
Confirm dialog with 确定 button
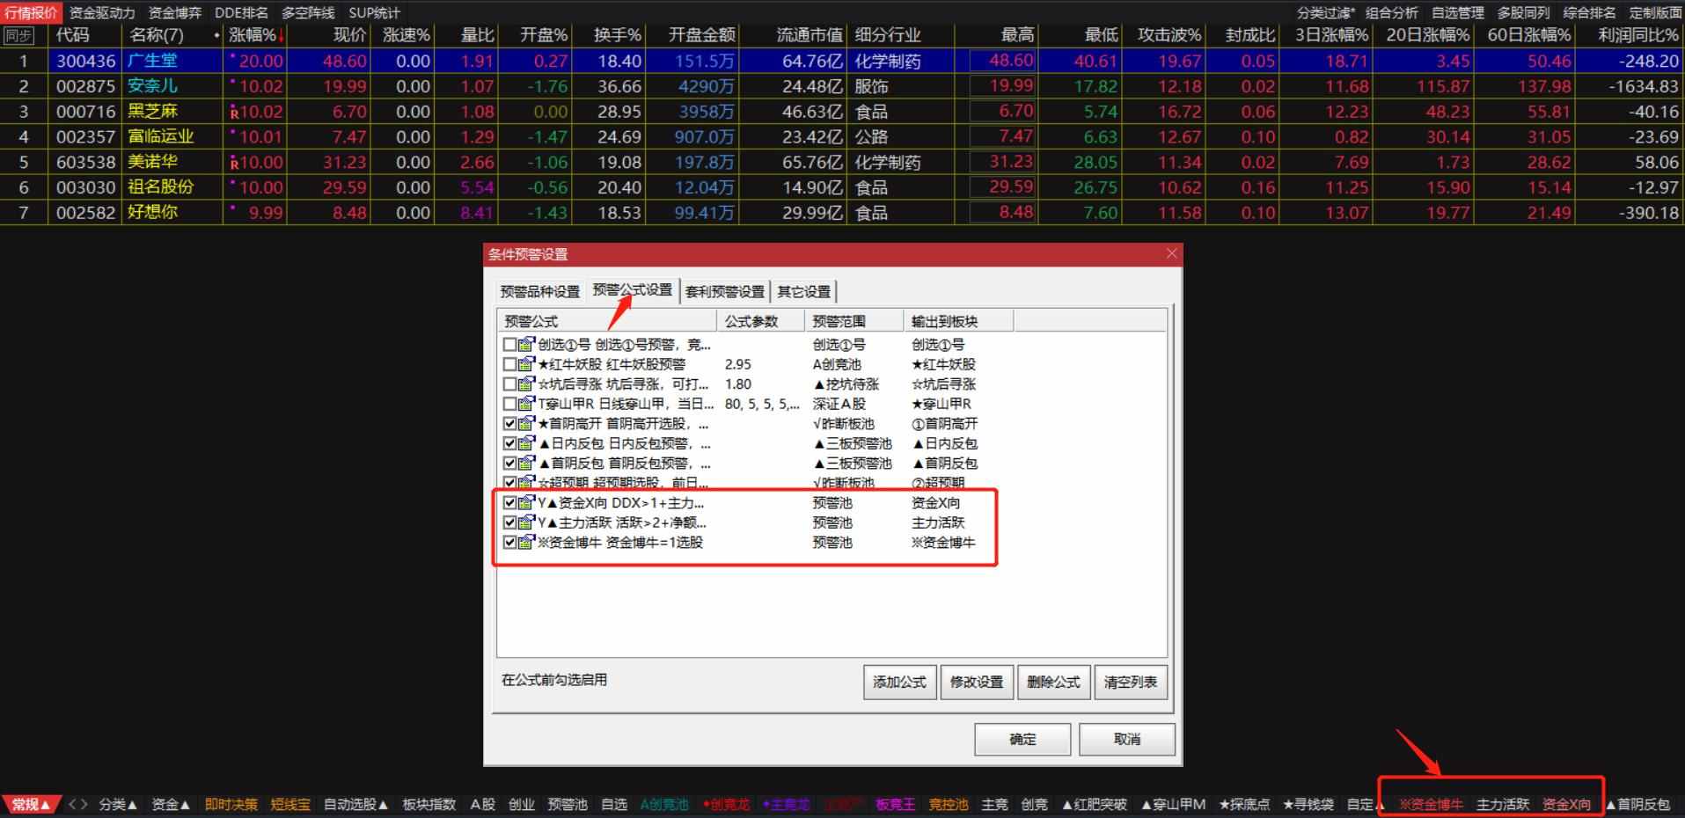tap(1022, 739)
